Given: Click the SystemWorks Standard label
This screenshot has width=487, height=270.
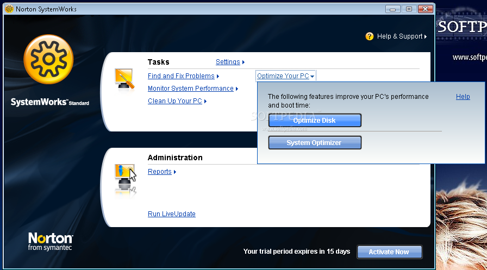Looking at the screenshot, I should 49,102.
